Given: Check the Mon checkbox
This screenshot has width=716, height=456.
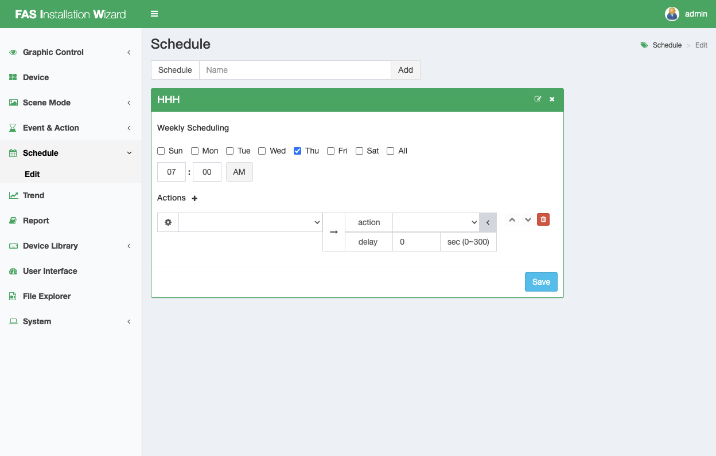Looking at the screenshot, I should pyautogui.click(x=195, y=151).
